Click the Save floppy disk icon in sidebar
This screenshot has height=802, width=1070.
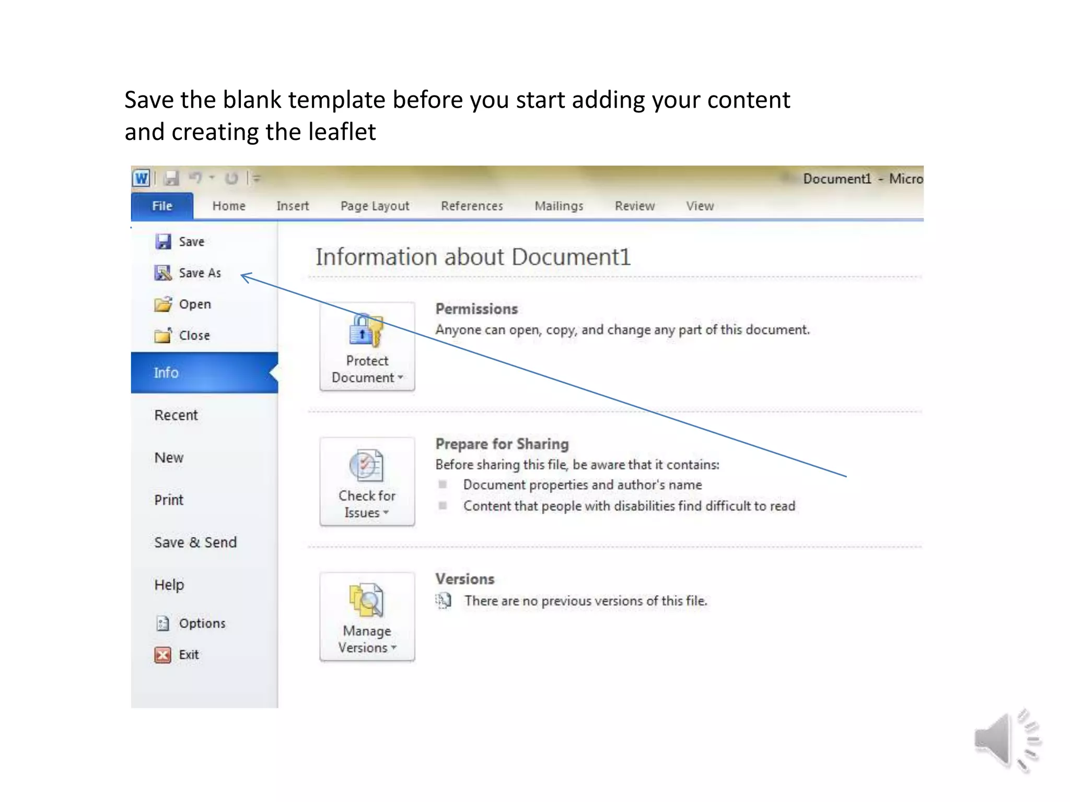coord(163,241)
